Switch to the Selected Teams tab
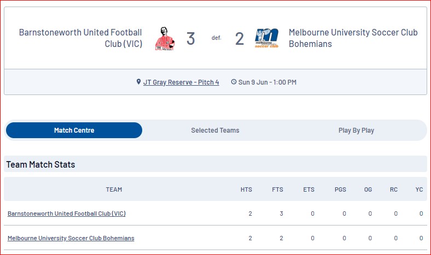Screen dimensions: 431x255 pyautogui.click(x=215, y=131)
